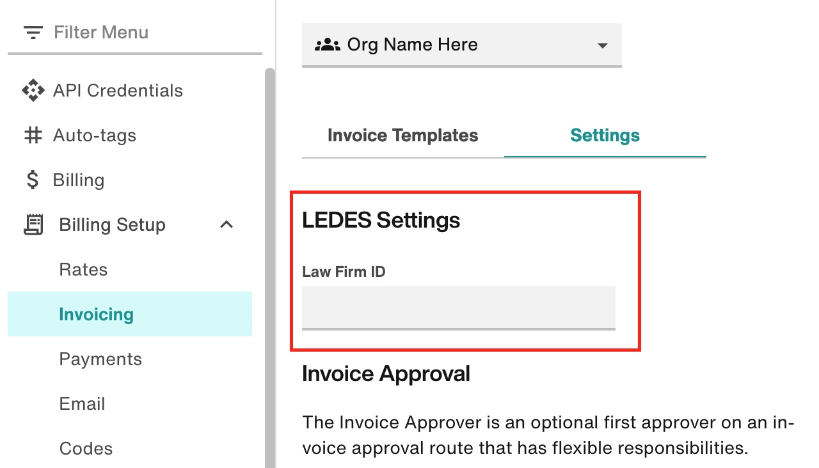Click the Law Firm ID input field
Screen dimensions: 819x468
coord(457,308)
